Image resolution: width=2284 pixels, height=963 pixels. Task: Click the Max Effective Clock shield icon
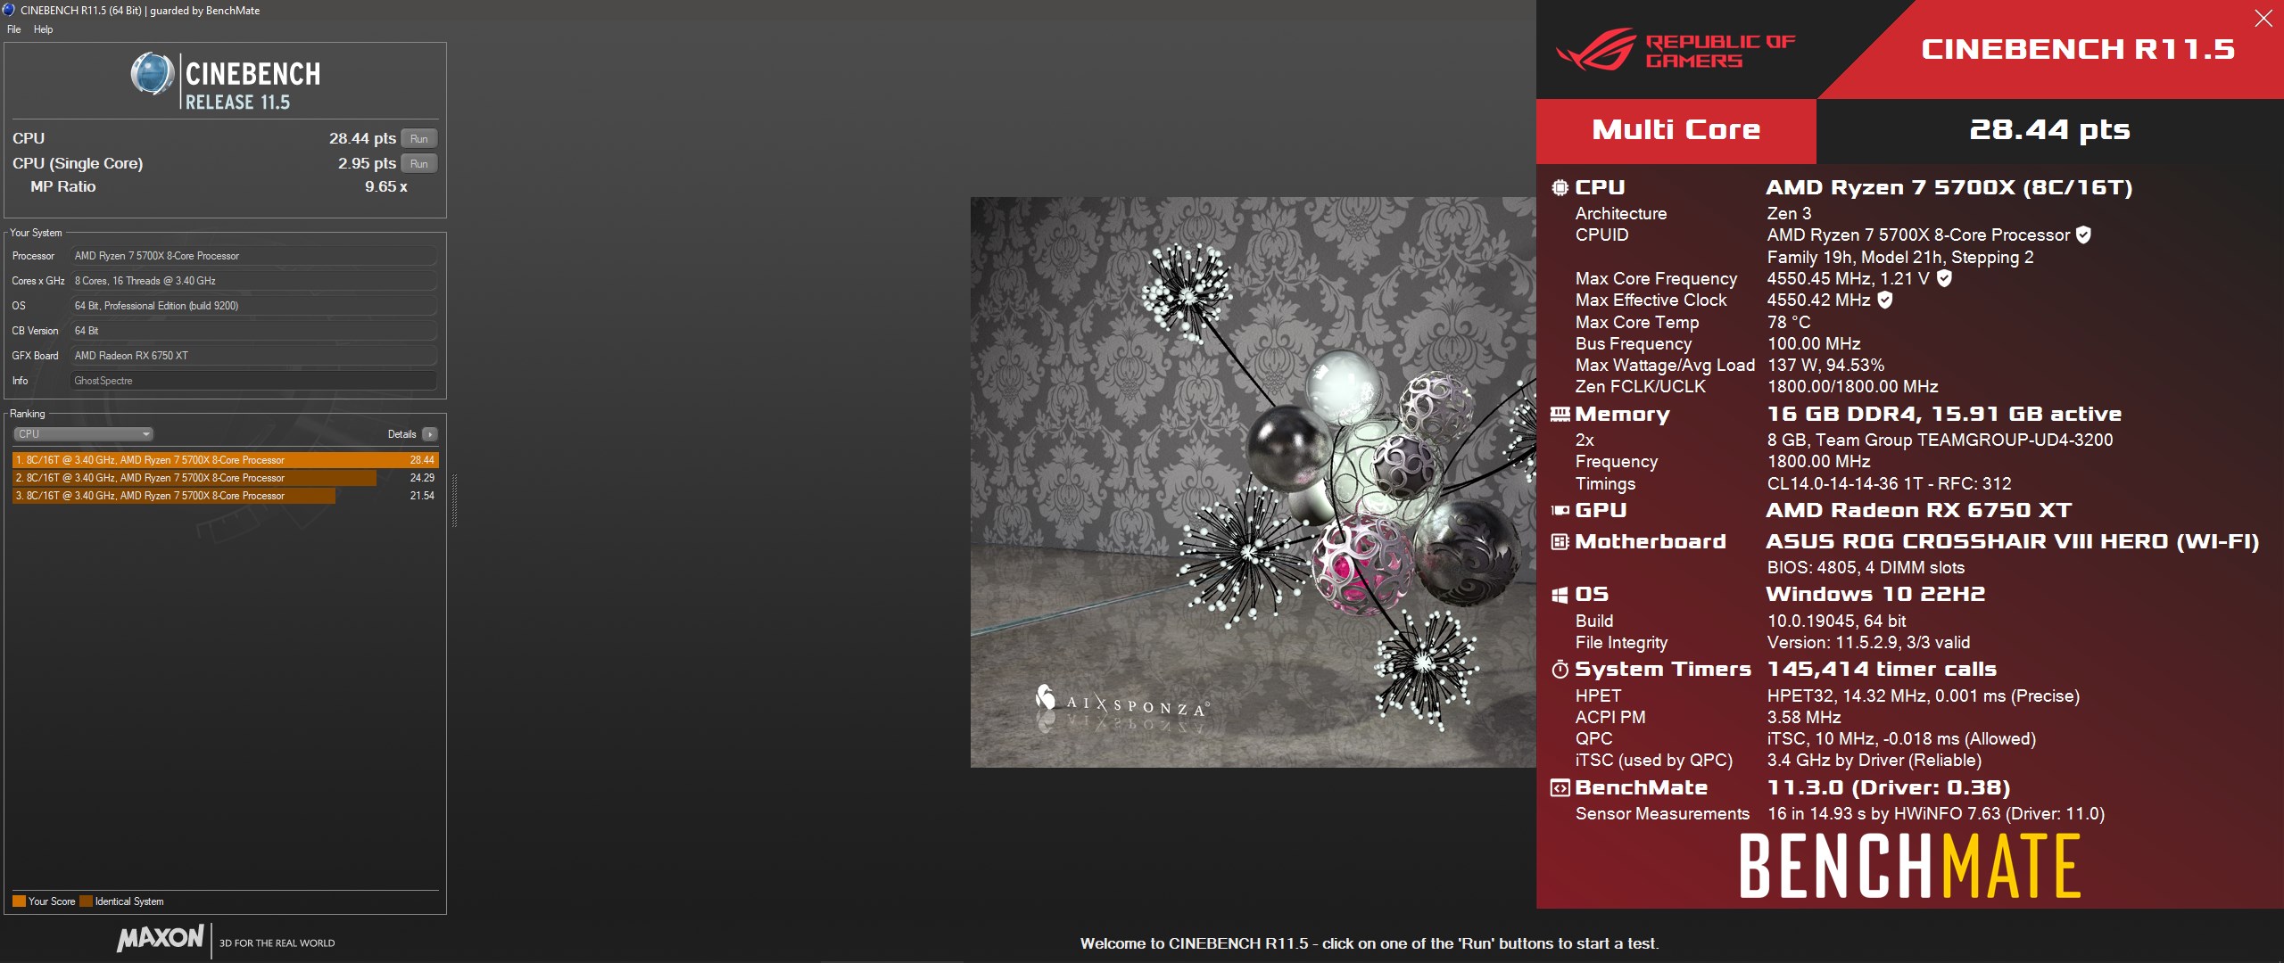coord(1885,300)
